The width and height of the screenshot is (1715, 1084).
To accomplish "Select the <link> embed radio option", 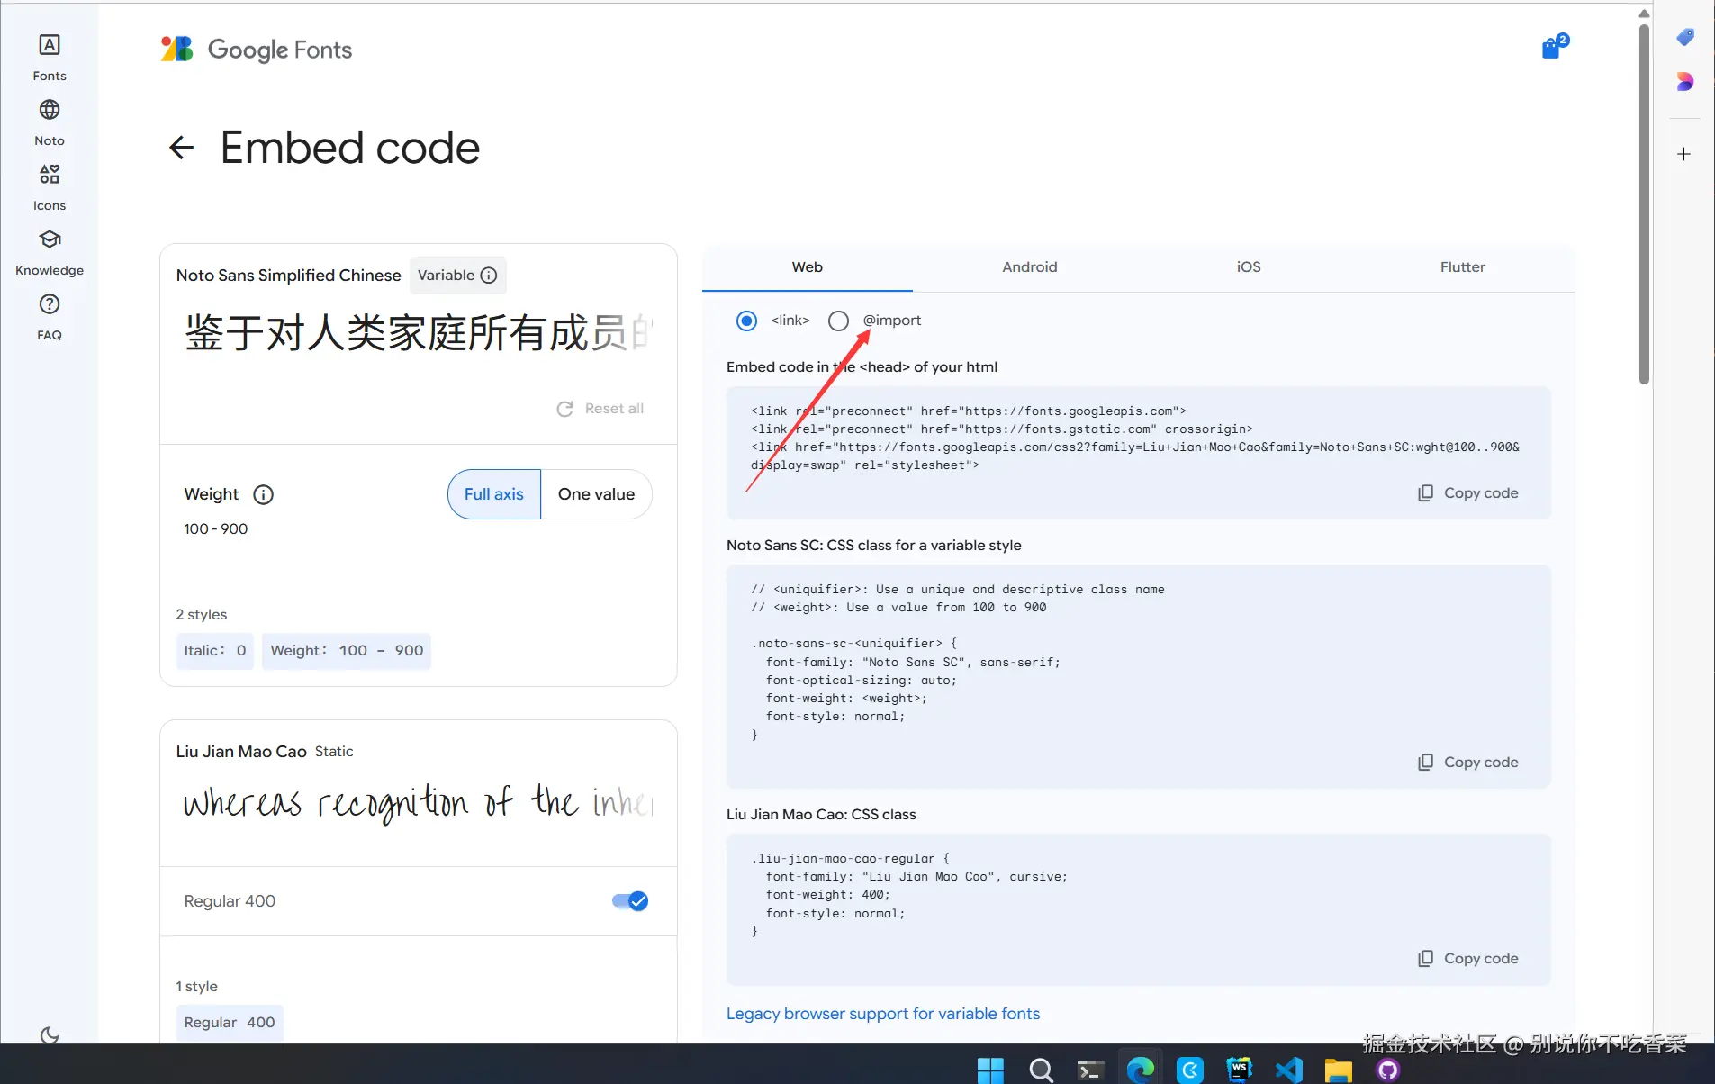I will pyautogui.click(x=746, y=321).
